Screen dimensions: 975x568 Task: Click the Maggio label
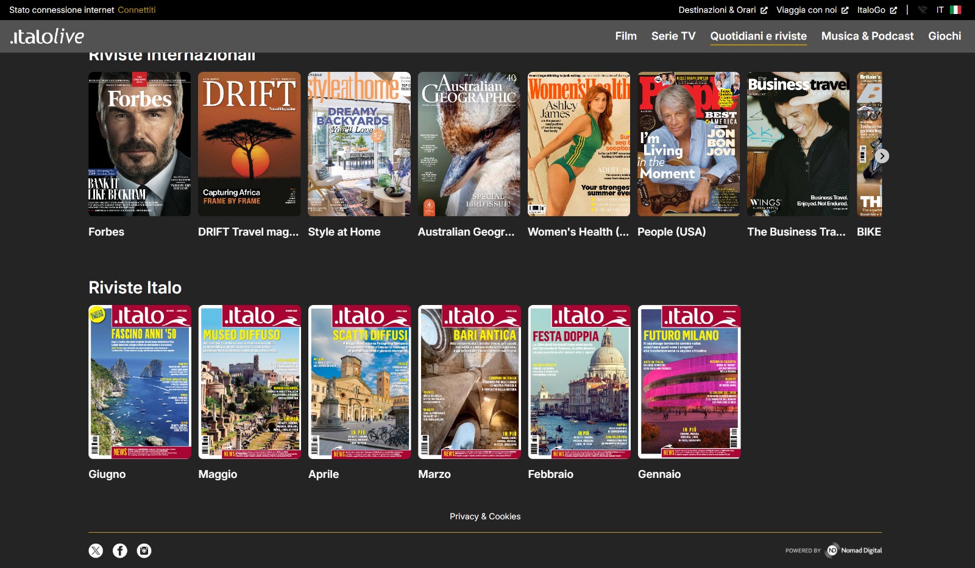(218, 474)
